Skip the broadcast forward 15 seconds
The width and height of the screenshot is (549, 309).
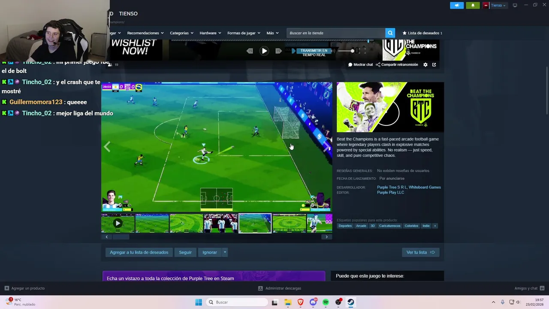(x=278, y=51)
